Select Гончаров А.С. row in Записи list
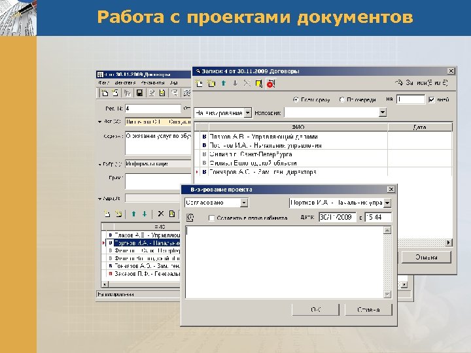This screenshot has height=353, width=471. tap(323, 172)
